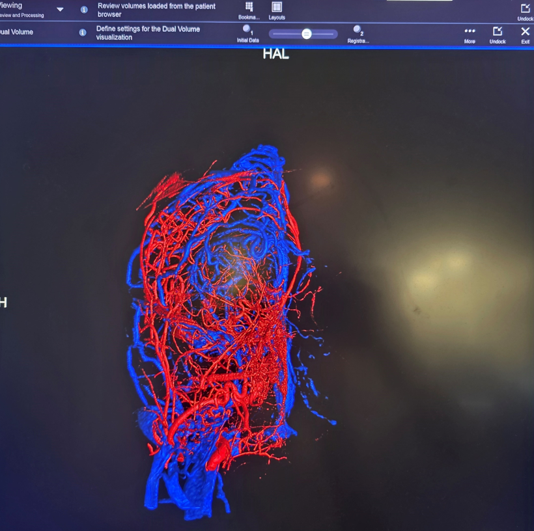Click the info icon beside Review volumes
Viewport: 534px width, 531px height.
[x=84, y=10]
